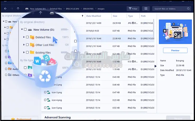Open the Filter button
195x121 pixels.
point(133,9)
